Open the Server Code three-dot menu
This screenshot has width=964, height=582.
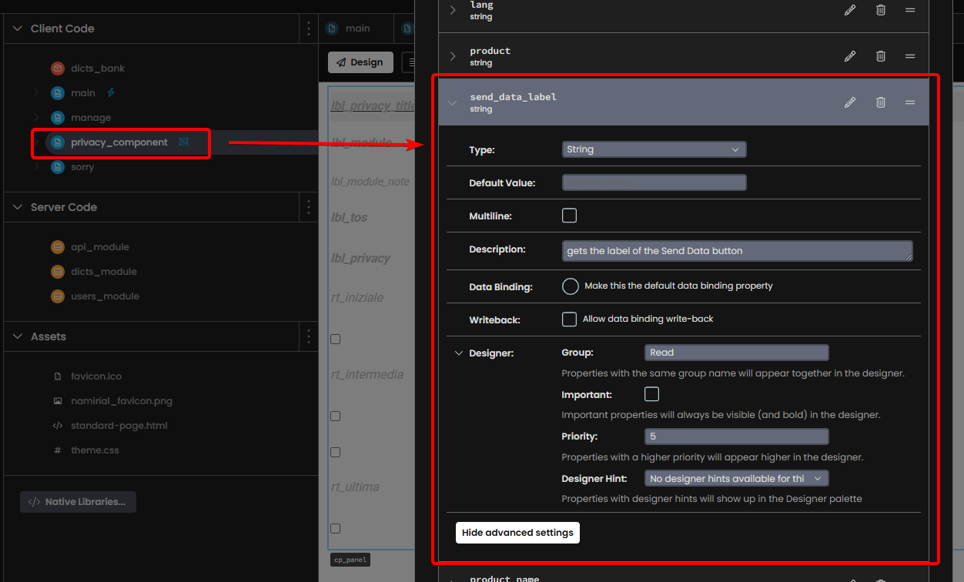(x=309, y=207)
